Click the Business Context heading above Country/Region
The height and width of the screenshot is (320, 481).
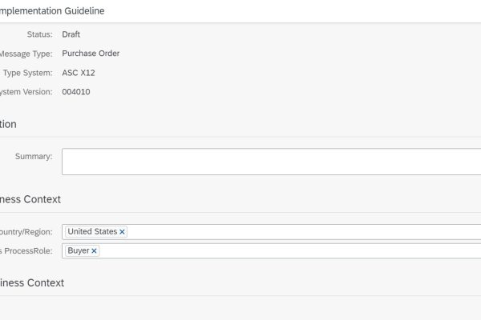(30, 199)
